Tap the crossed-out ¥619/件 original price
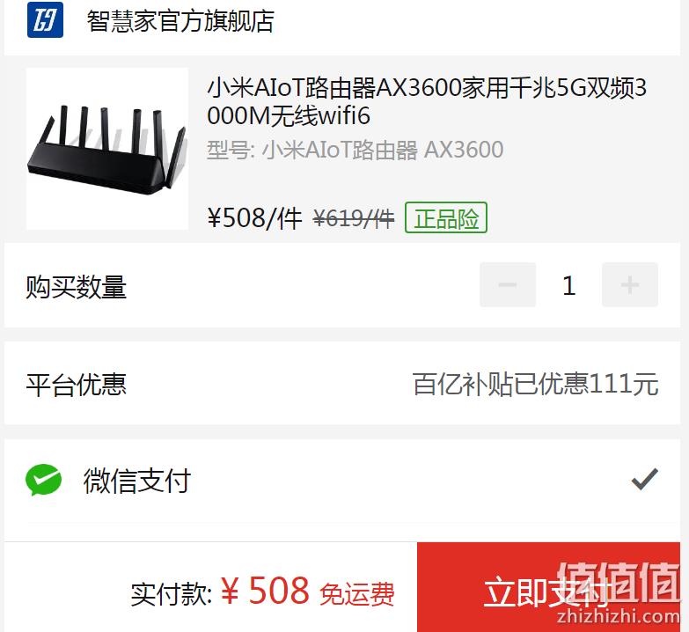The width and height of the screenshot is (689, 632). tap(354, 218)
